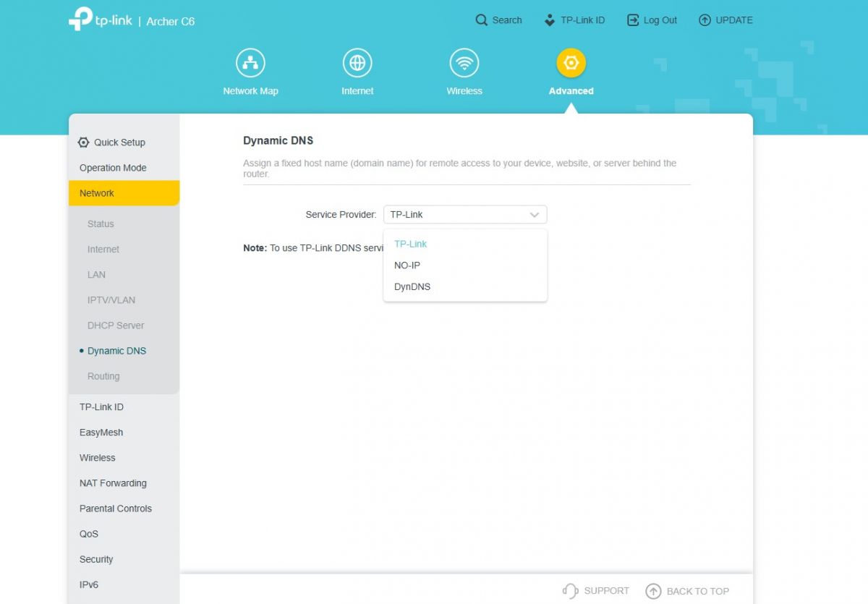This screenshot has width=868, height=604.
Task: Click the Quick Setup label
Action: [x=119, y=143]
